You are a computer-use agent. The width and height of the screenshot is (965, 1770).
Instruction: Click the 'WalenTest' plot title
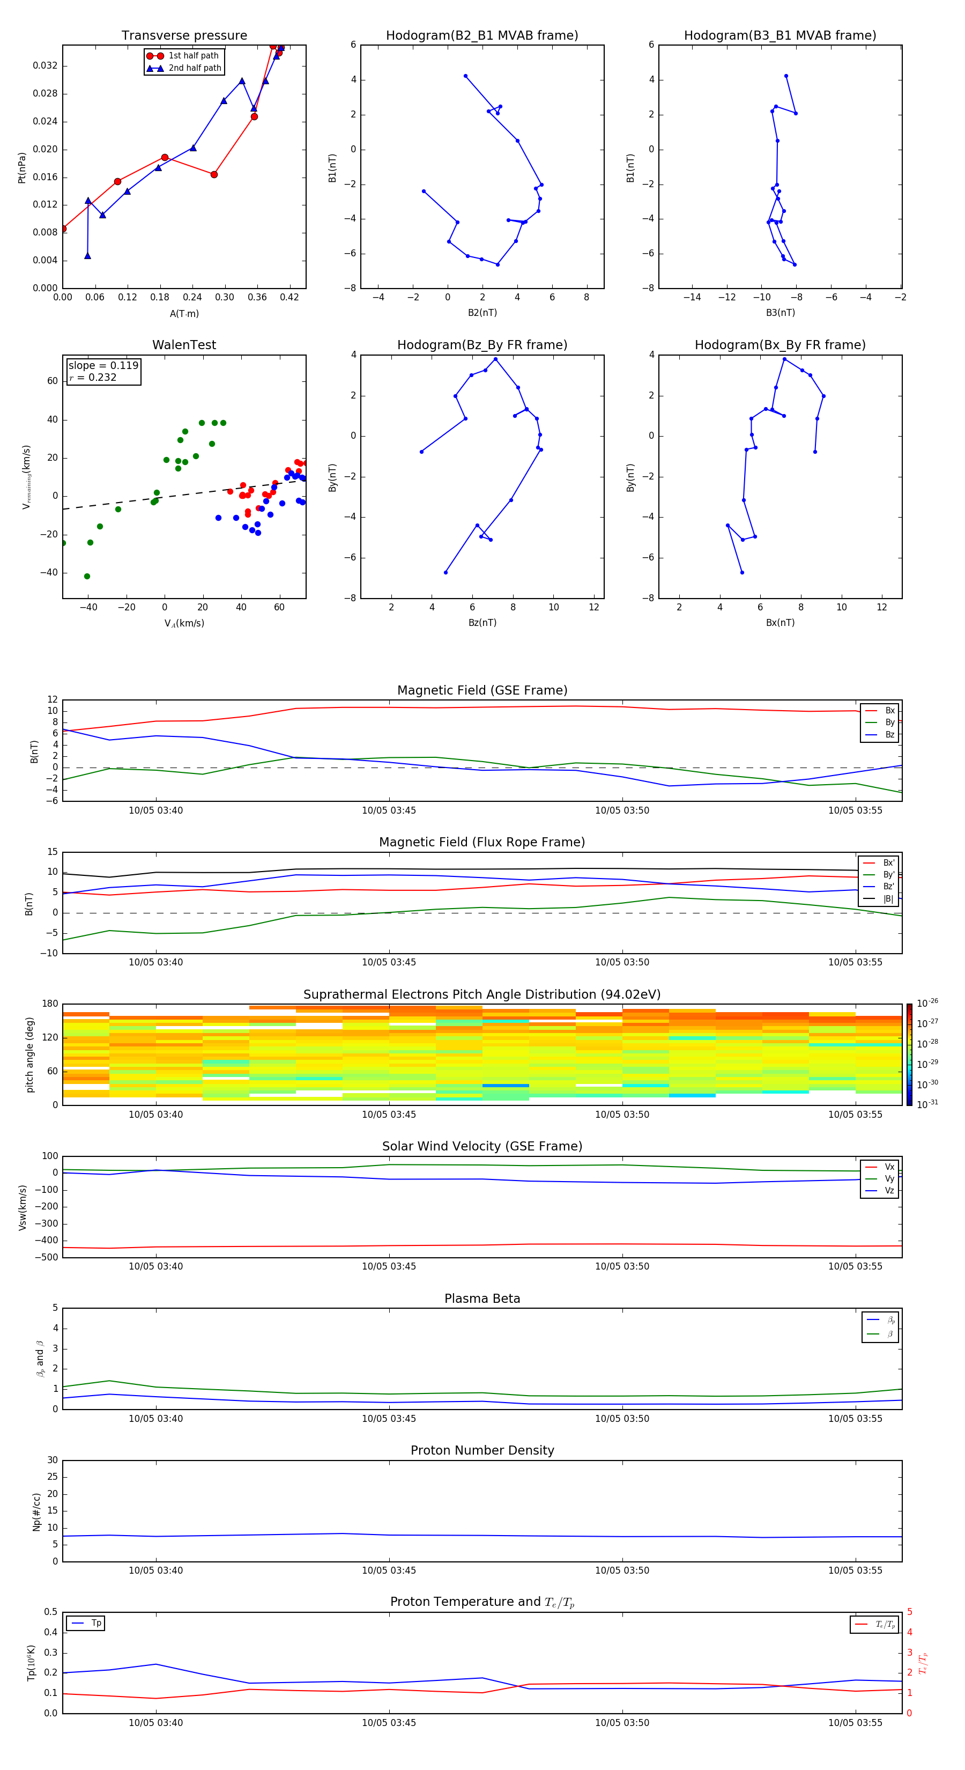pos(184,345)
